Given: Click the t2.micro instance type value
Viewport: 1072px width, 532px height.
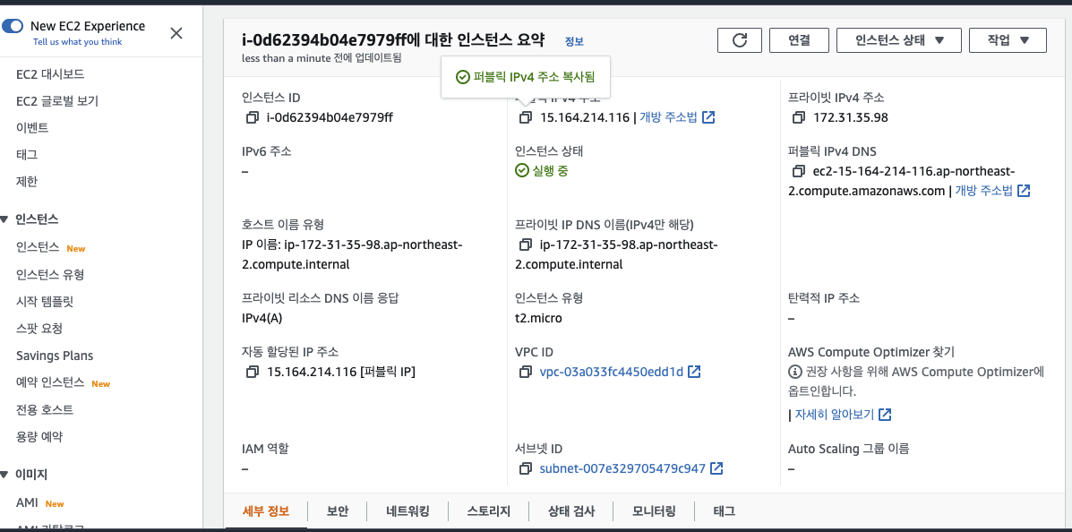Looking at the screenshot, I should (x=539, y=318).
